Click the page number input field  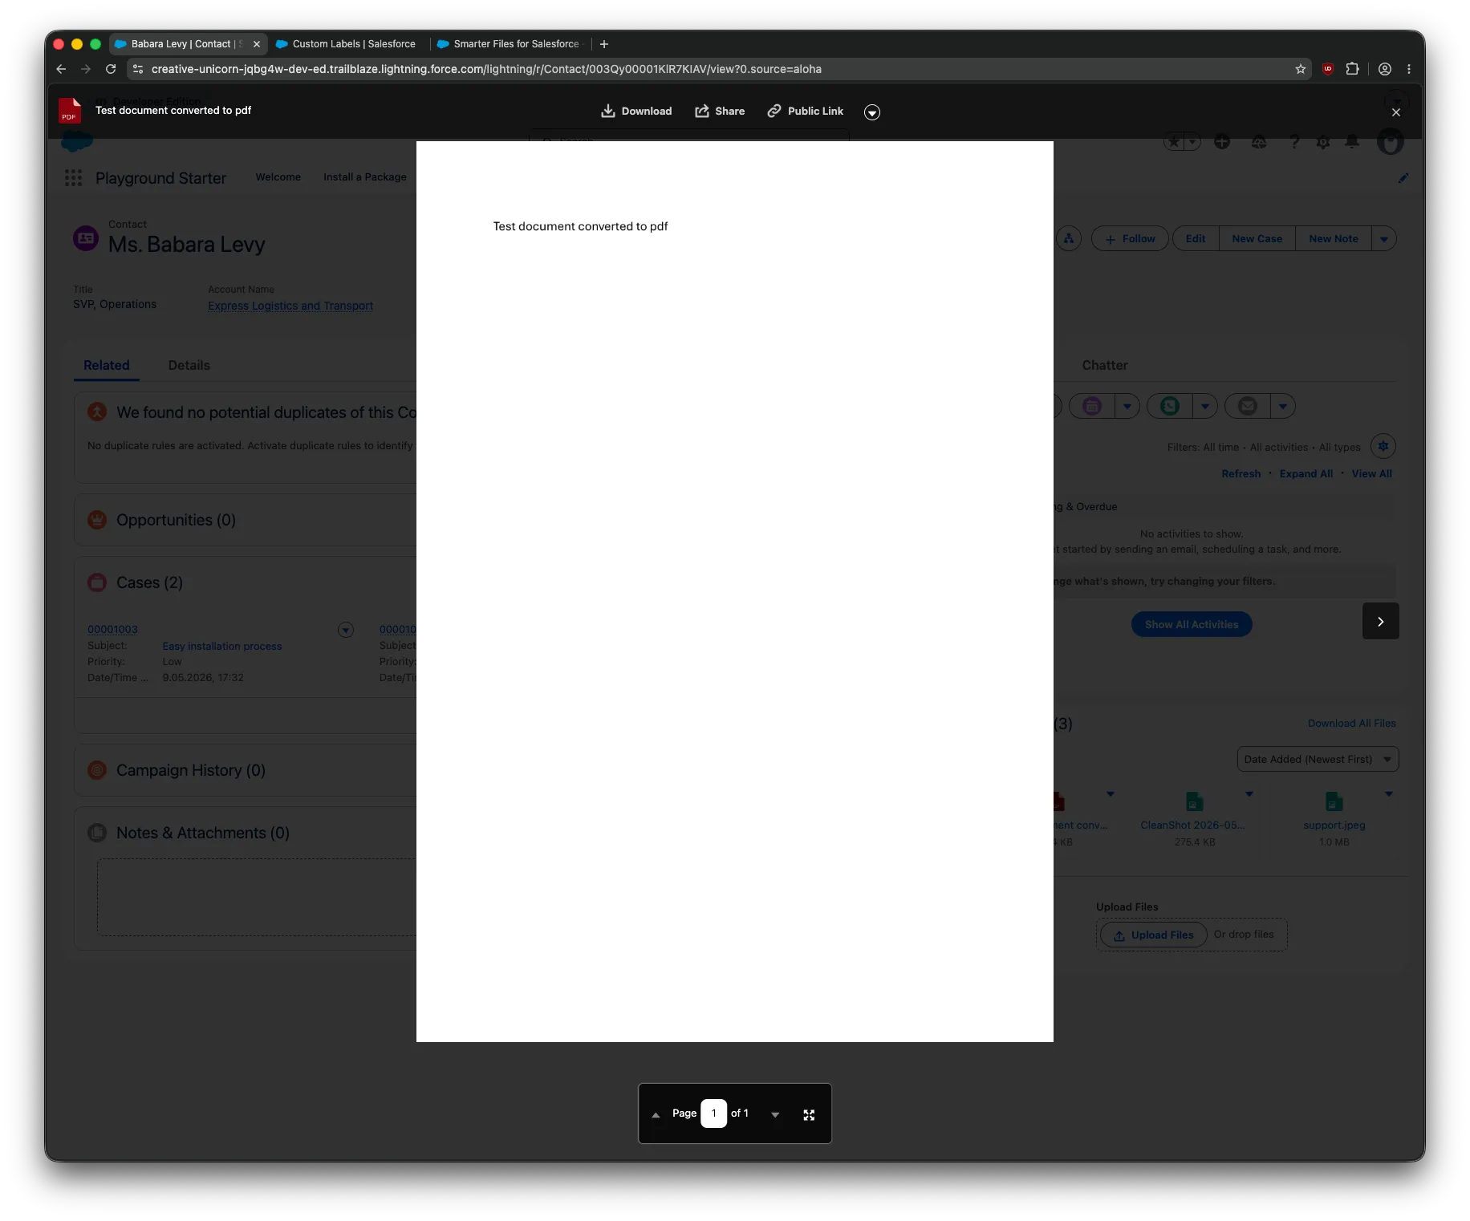[x=713, y=1114]
